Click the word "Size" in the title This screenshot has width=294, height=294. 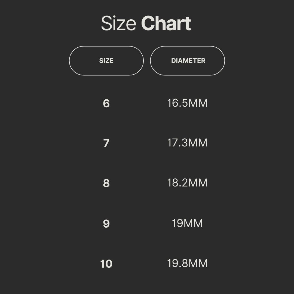point(118,24)
